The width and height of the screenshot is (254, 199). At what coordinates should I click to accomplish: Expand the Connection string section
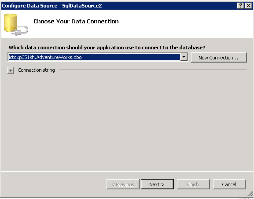[11, 70]
